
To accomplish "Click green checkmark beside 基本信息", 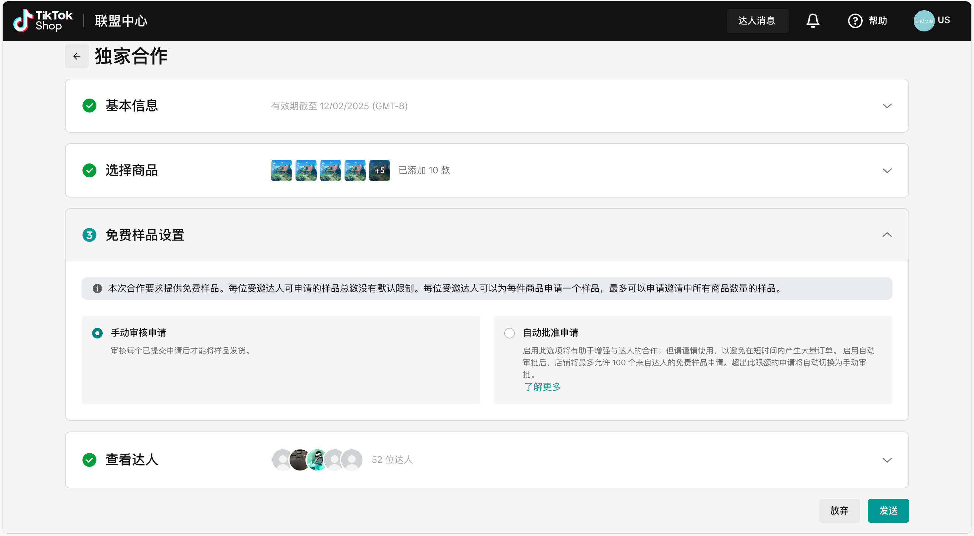I will tap(89, 106).
